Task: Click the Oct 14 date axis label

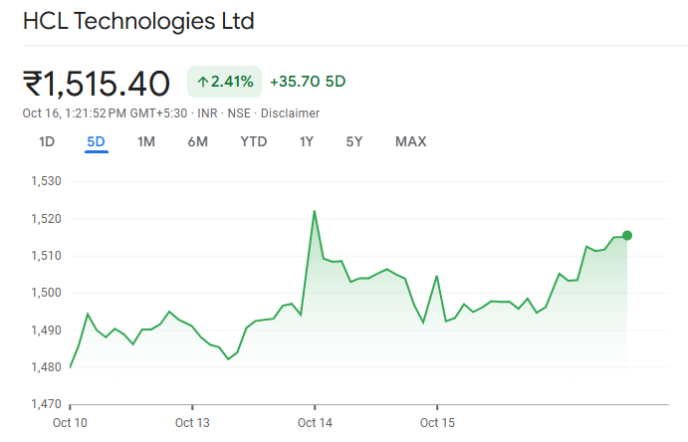Action: tap(315, 423)
